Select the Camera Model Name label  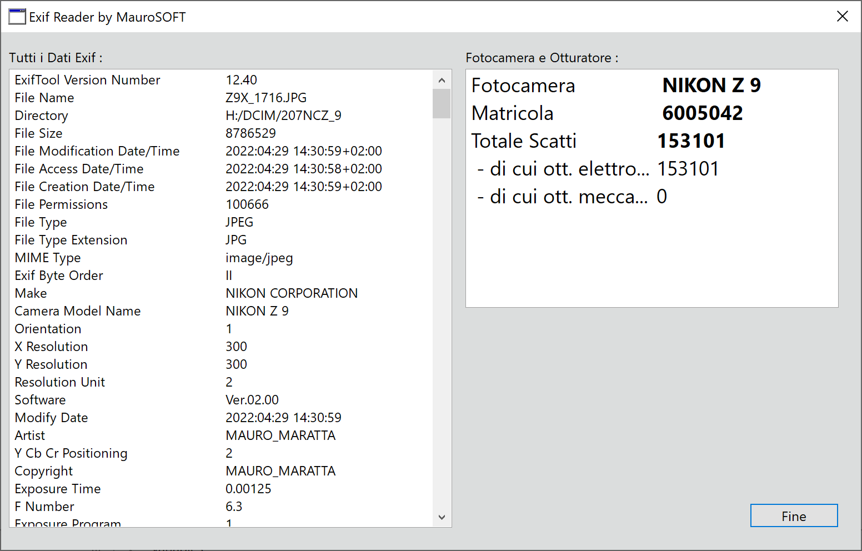[78, 311]
